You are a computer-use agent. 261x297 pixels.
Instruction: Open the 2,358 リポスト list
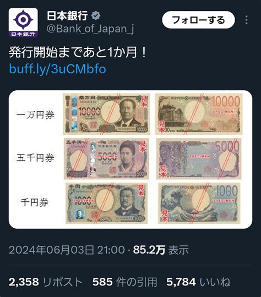pyautogui.click(x=46, y=282)
